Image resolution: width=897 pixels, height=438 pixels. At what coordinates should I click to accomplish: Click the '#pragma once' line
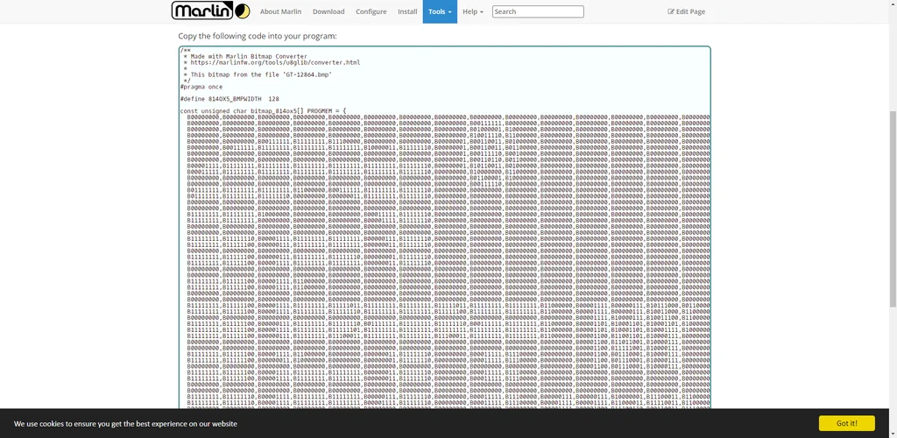(x=201, y=87)
